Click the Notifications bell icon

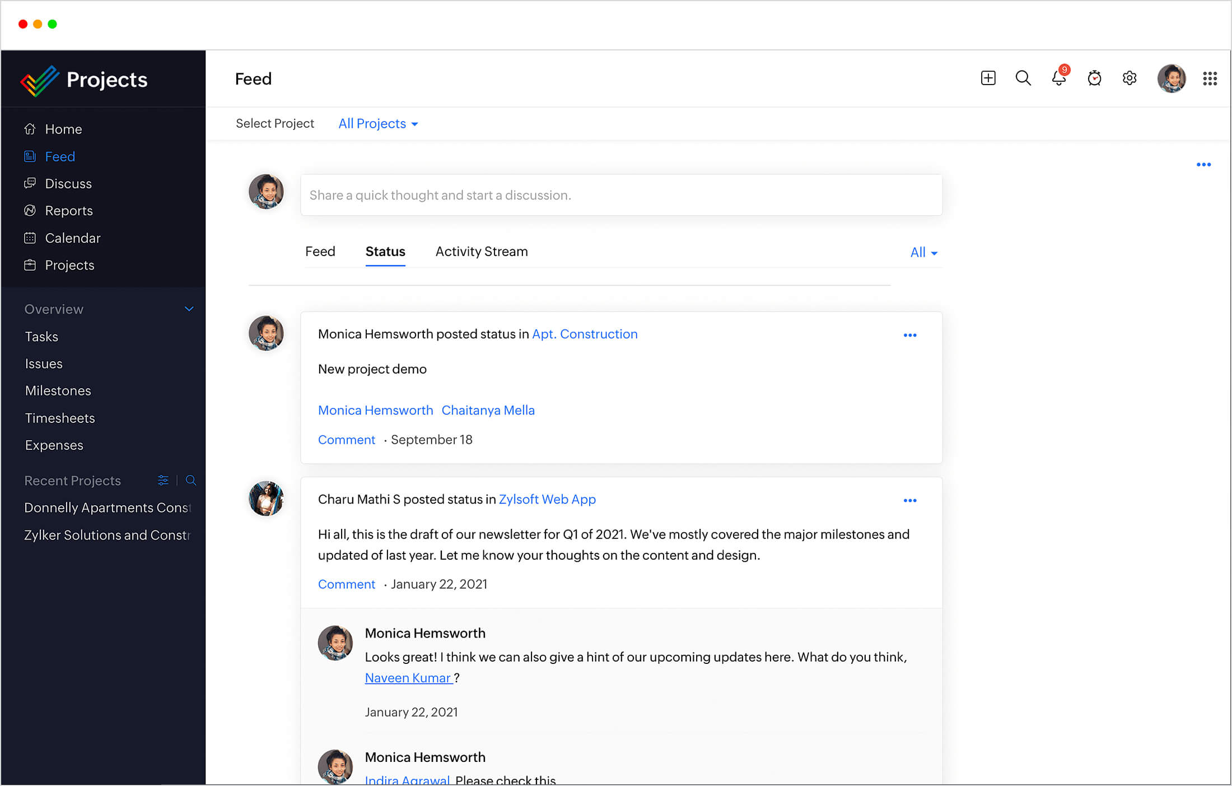click(1058, 79)
